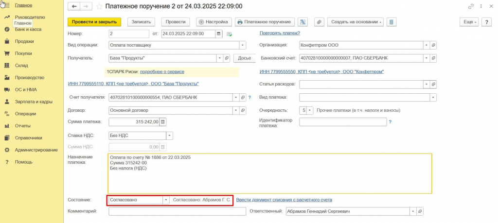
Task: Expand the Ставка НДС dropdown arrow
Action: [x=170, y=136]
